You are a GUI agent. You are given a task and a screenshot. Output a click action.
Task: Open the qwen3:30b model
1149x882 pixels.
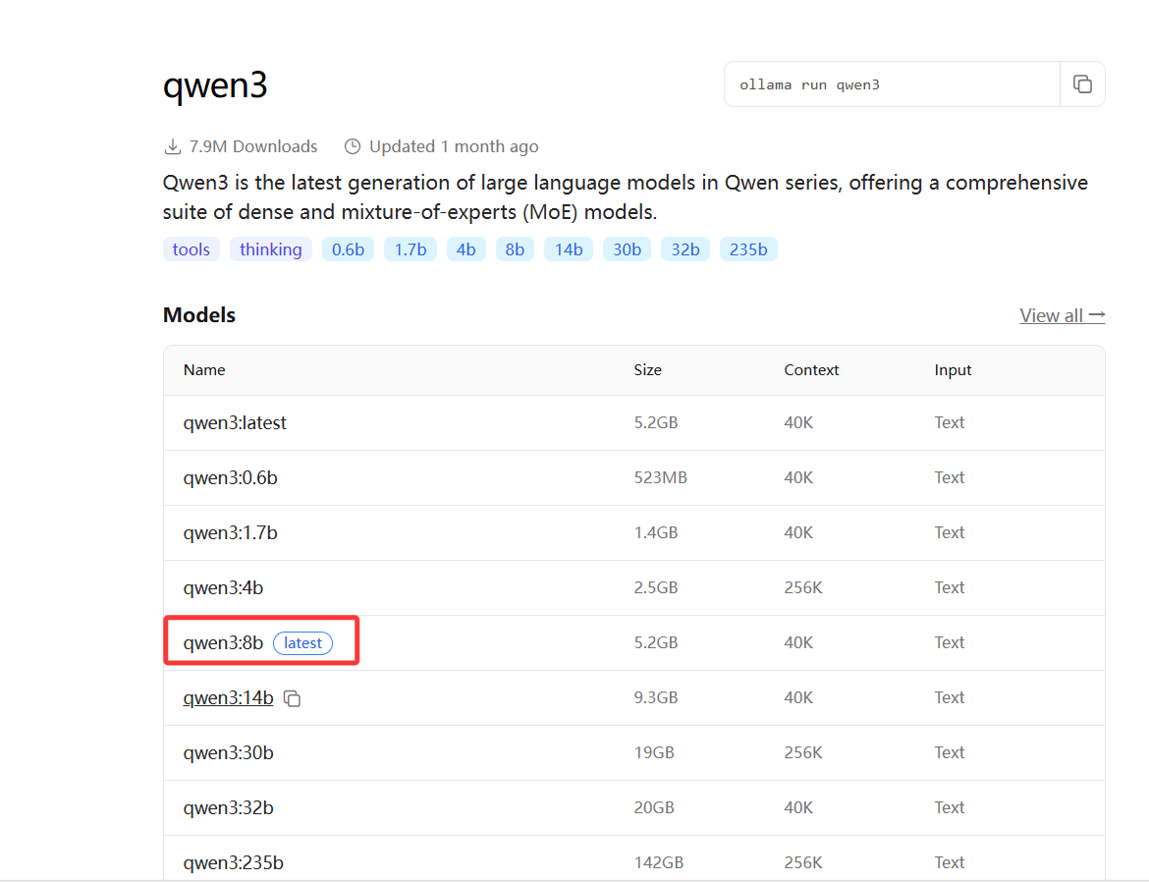[228, 753]
